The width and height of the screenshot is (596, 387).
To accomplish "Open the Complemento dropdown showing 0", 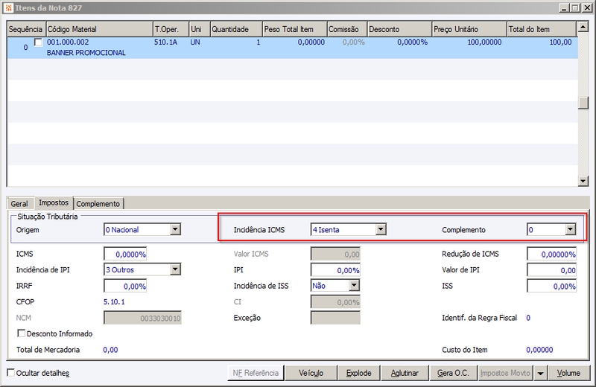I will (x=570, y=229).
